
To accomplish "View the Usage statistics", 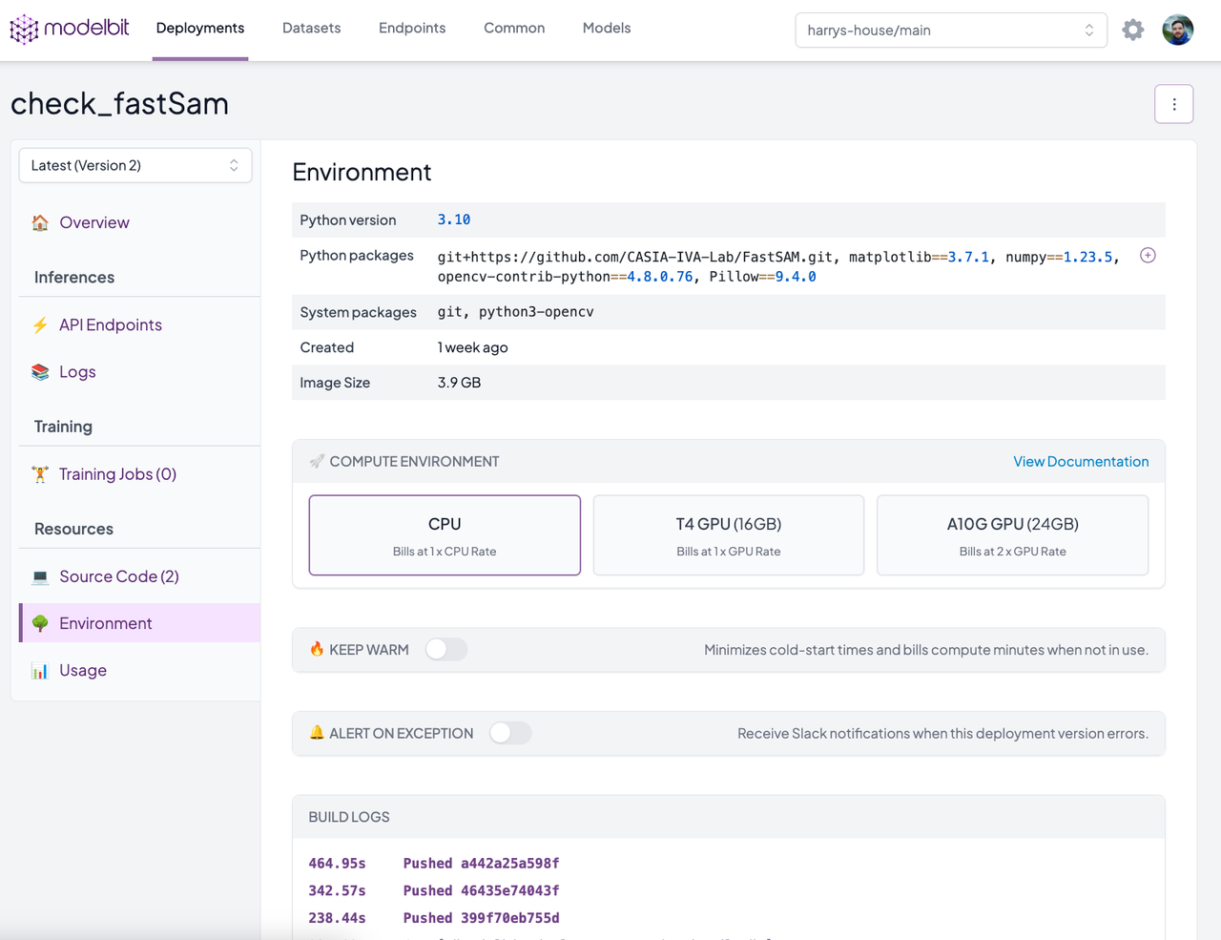I will (80, 670).
